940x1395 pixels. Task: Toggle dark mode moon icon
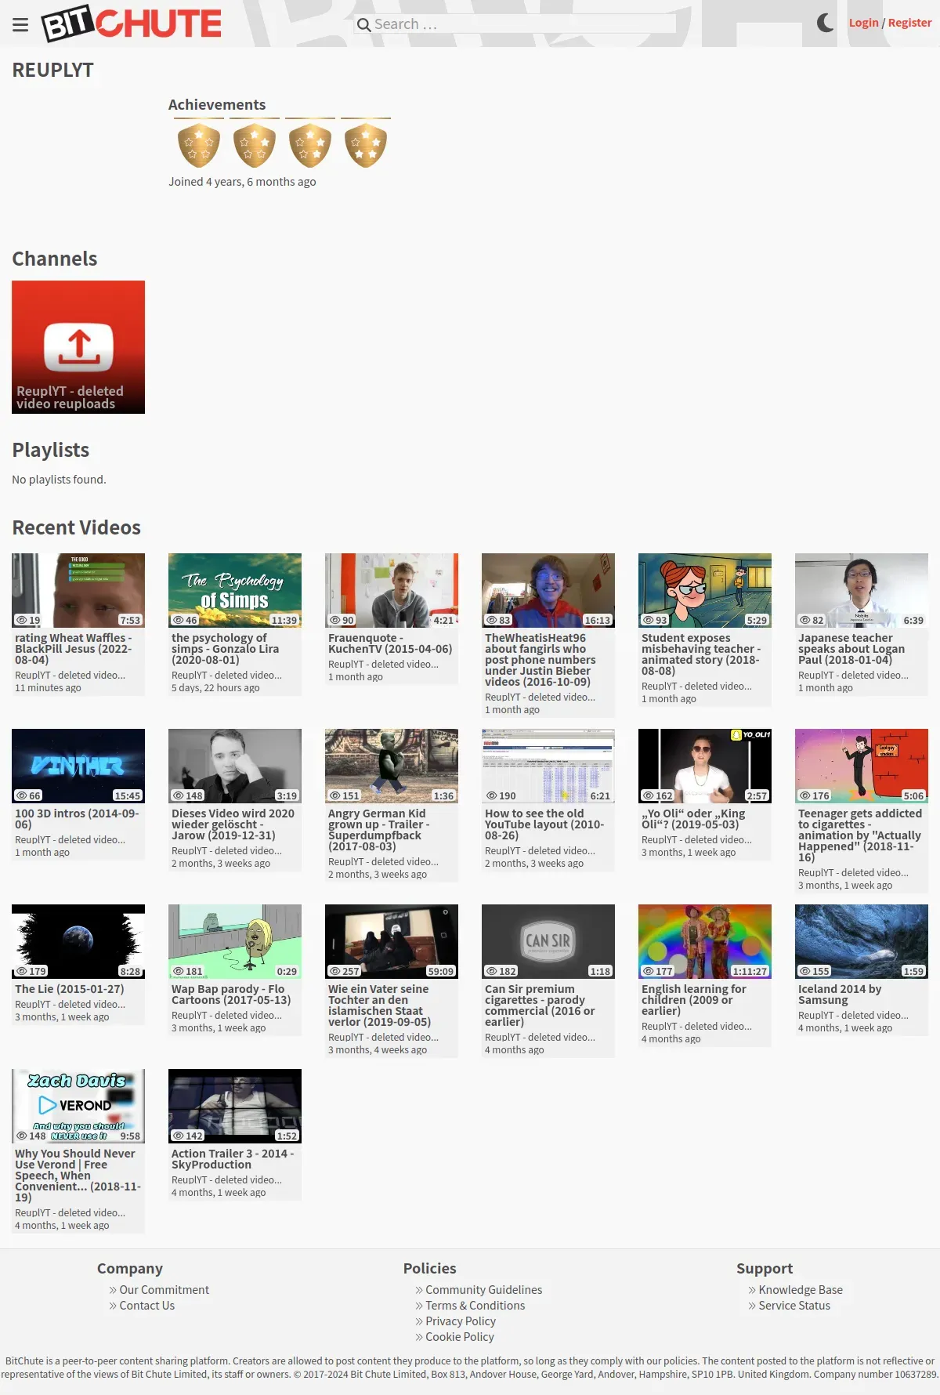click(x=825, y=23)
